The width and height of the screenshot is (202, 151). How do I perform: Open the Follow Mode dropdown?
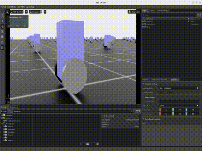pyautogui.click(x=179, y=106)
